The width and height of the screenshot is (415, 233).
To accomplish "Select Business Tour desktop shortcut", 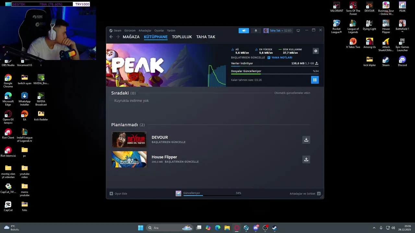I will pos(386,8).
